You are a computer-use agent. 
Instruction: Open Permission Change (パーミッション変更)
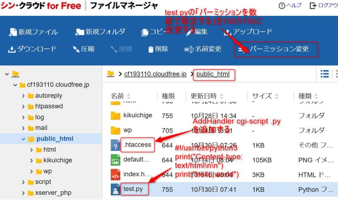pos(276,49)
